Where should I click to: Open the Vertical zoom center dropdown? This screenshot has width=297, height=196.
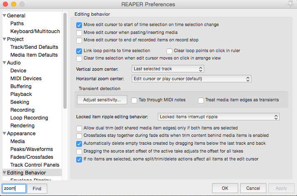pyautogui.click(x=168, y=69)
